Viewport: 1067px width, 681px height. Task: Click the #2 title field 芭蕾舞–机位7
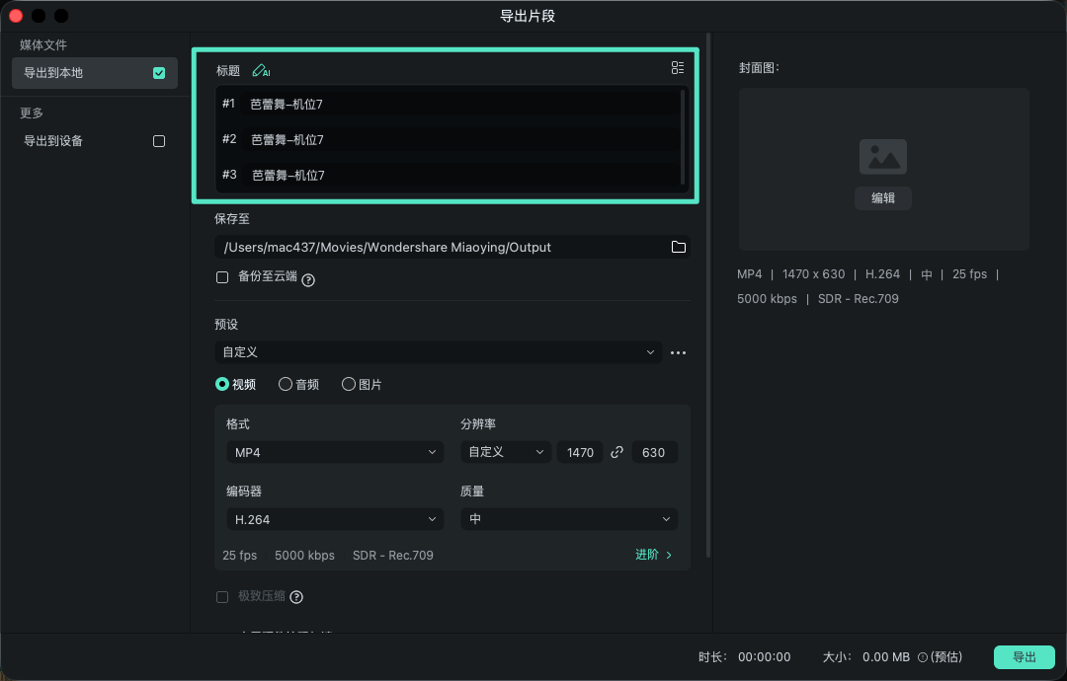coord(459,139)
